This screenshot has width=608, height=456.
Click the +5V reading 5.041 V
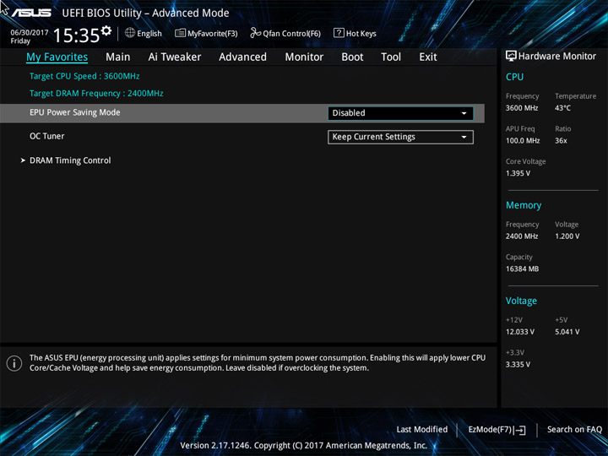coord(567,332)
